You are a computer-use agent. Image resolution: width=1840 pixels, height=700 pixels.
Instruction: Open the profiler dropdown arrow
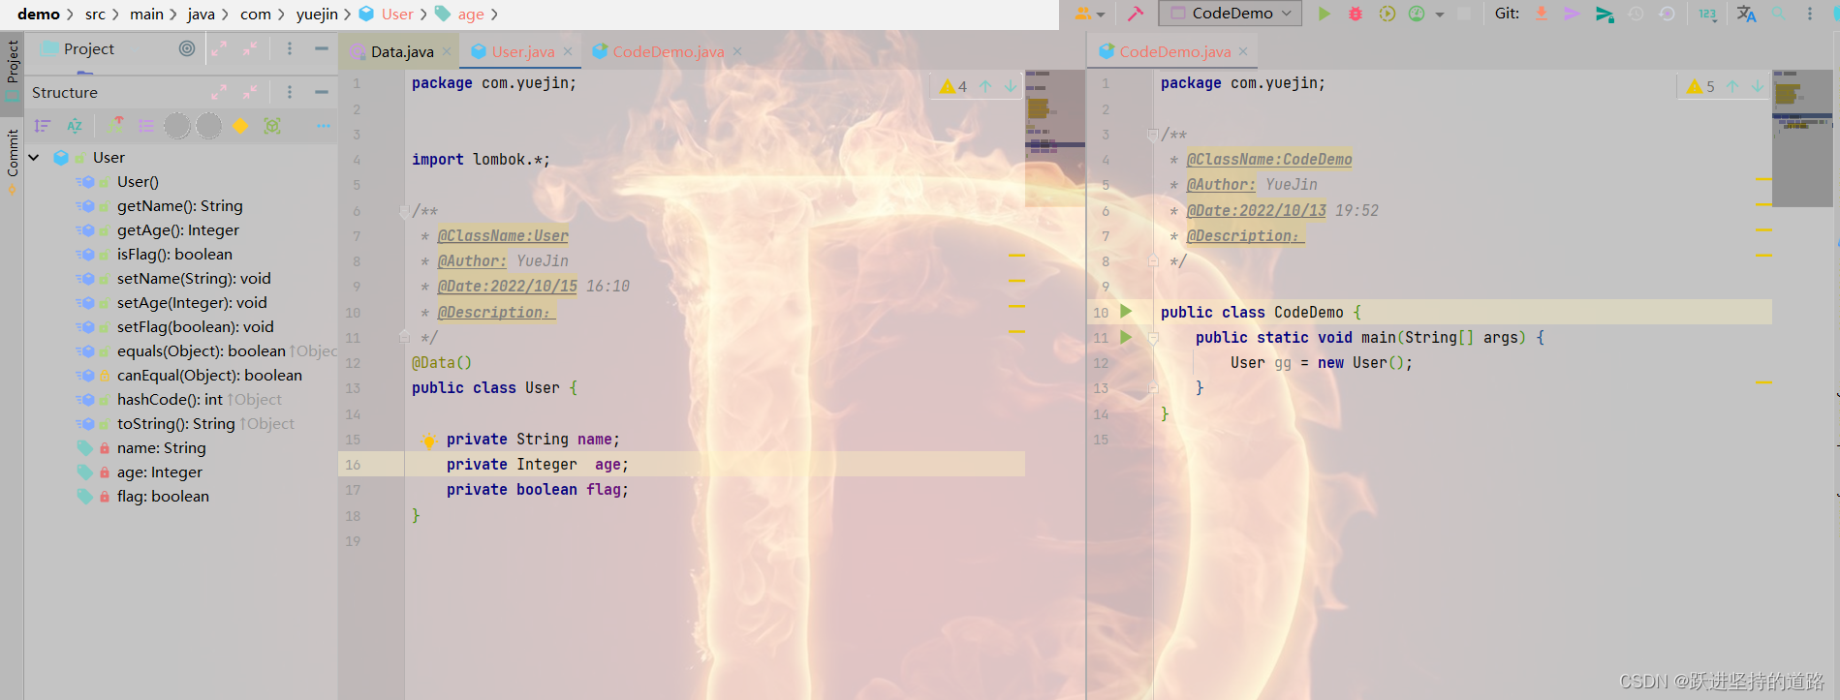(1440, 15)
